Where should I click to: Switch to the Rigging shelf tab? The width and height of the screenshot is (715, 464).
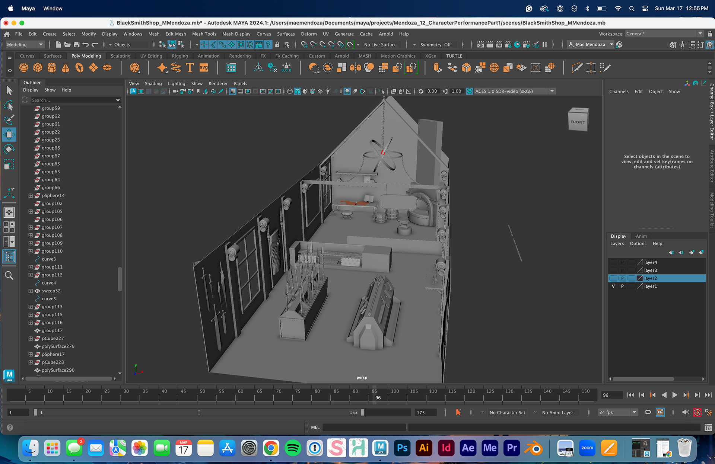(x=180, y=56)
